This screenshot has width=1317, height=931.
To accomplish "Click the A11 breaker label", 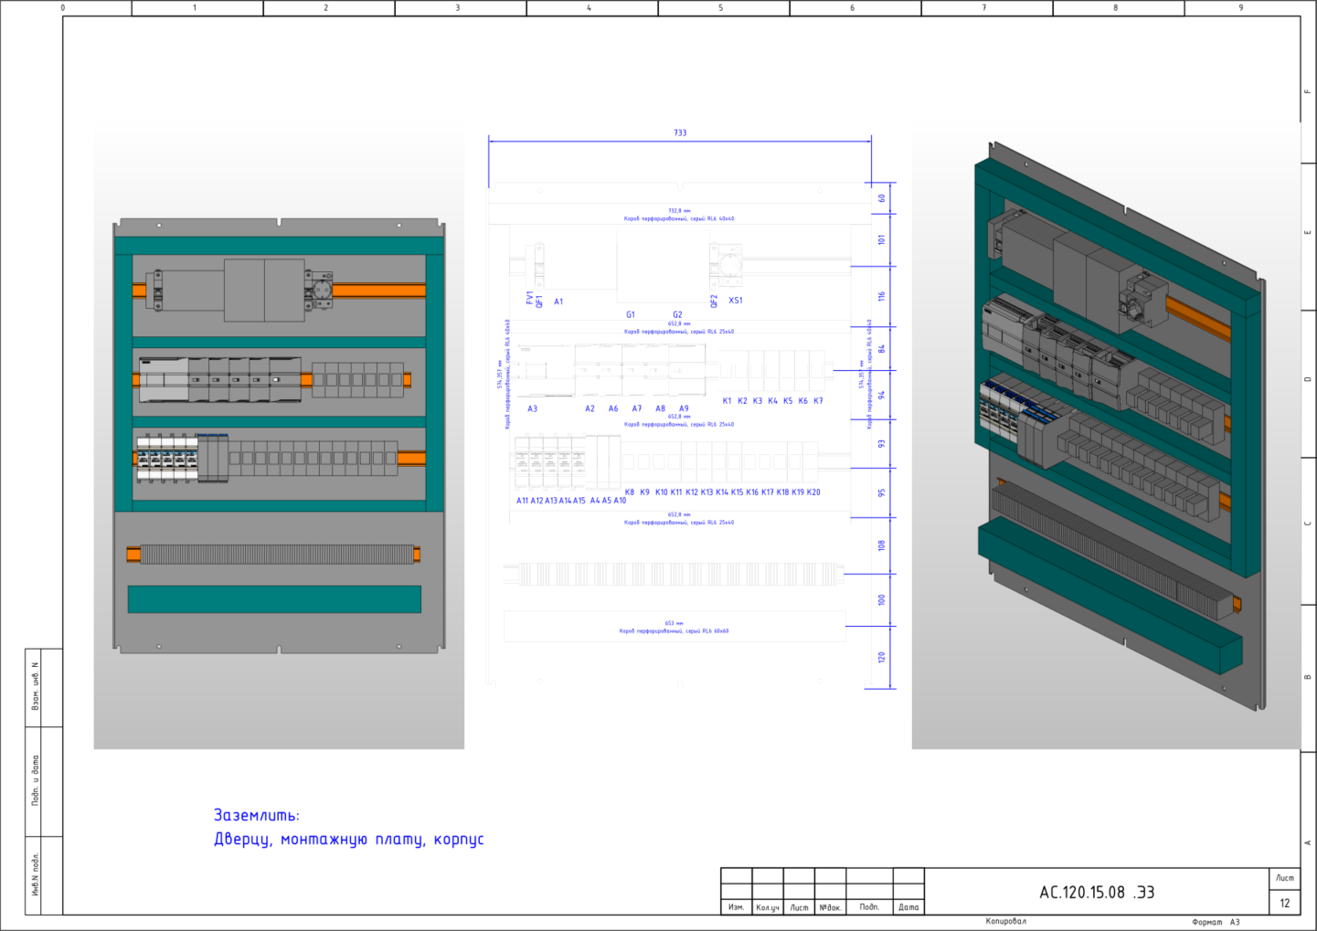I will [523, 500].
